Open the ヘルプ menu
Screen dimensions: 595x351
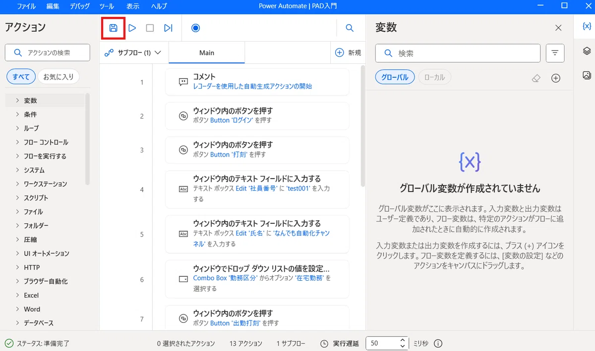[x=159, y=6]
